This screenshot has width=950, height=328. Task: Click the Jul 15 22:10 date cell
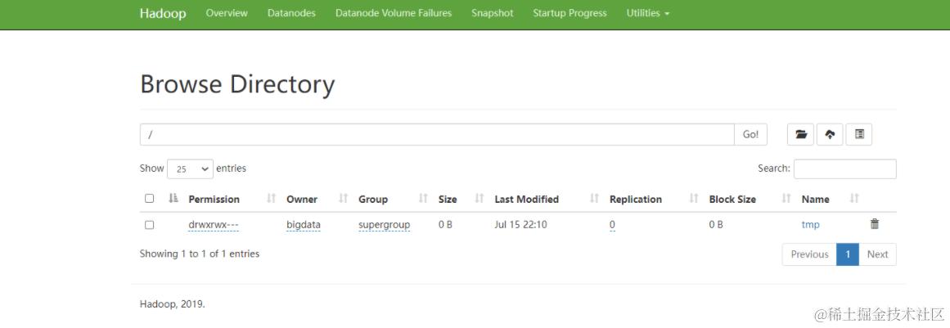coord(520,224)
